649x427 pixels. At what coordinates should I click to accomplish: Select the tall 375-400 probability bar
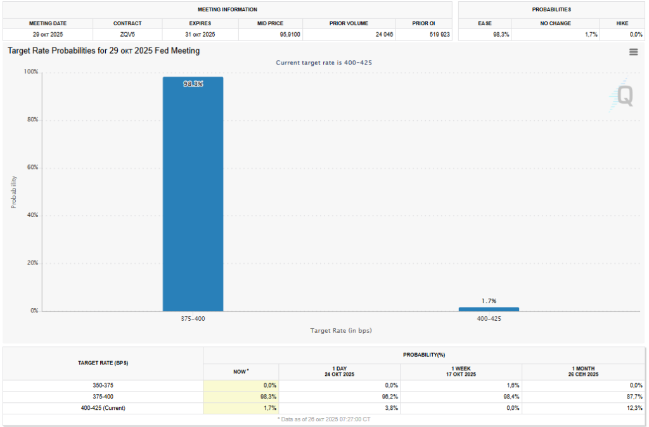[193, 196]
